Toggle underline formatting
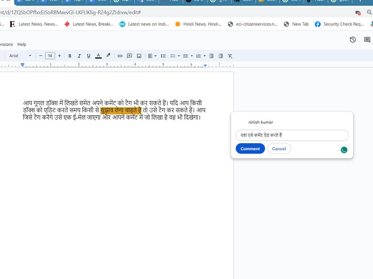Screen dimensions: 373x279 pyautogui.click(x=89, y=56)
